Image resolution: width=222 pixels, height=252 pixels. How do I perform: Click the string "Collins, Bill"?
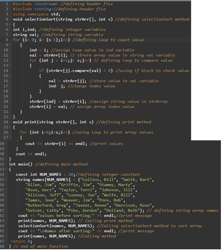click(x=98, y=180)
